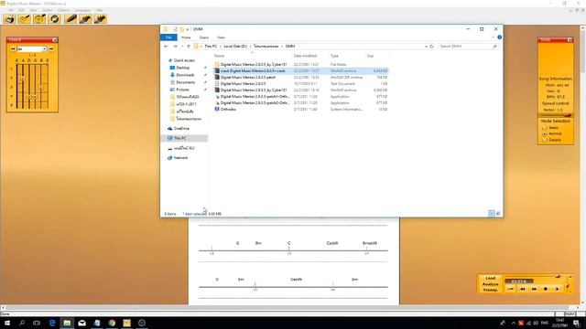Open Pictures in navigation pane
The image size is (586, 329).
[x=183, y=90]
